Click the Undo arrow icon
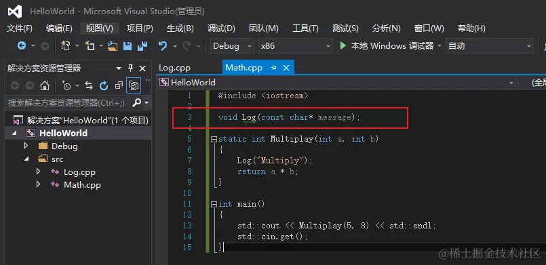 163,46
